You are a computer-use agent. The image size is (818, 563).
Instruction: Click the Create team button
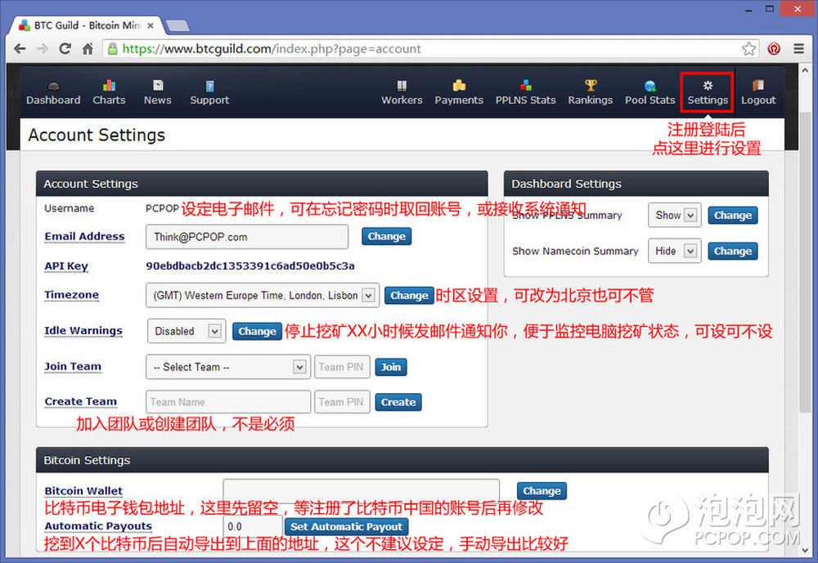click(x=398, y=402)
